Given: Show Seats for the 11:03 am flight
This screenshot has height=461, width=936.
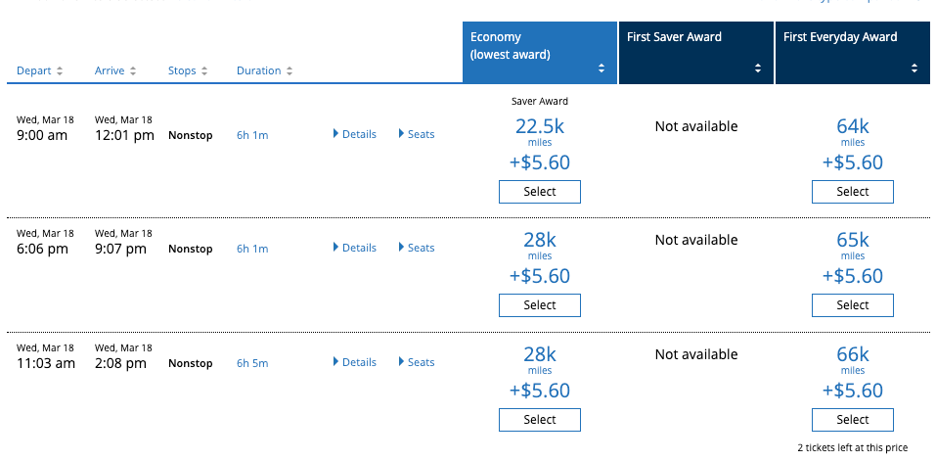Looking at the screenshot, I should (417, 362).
